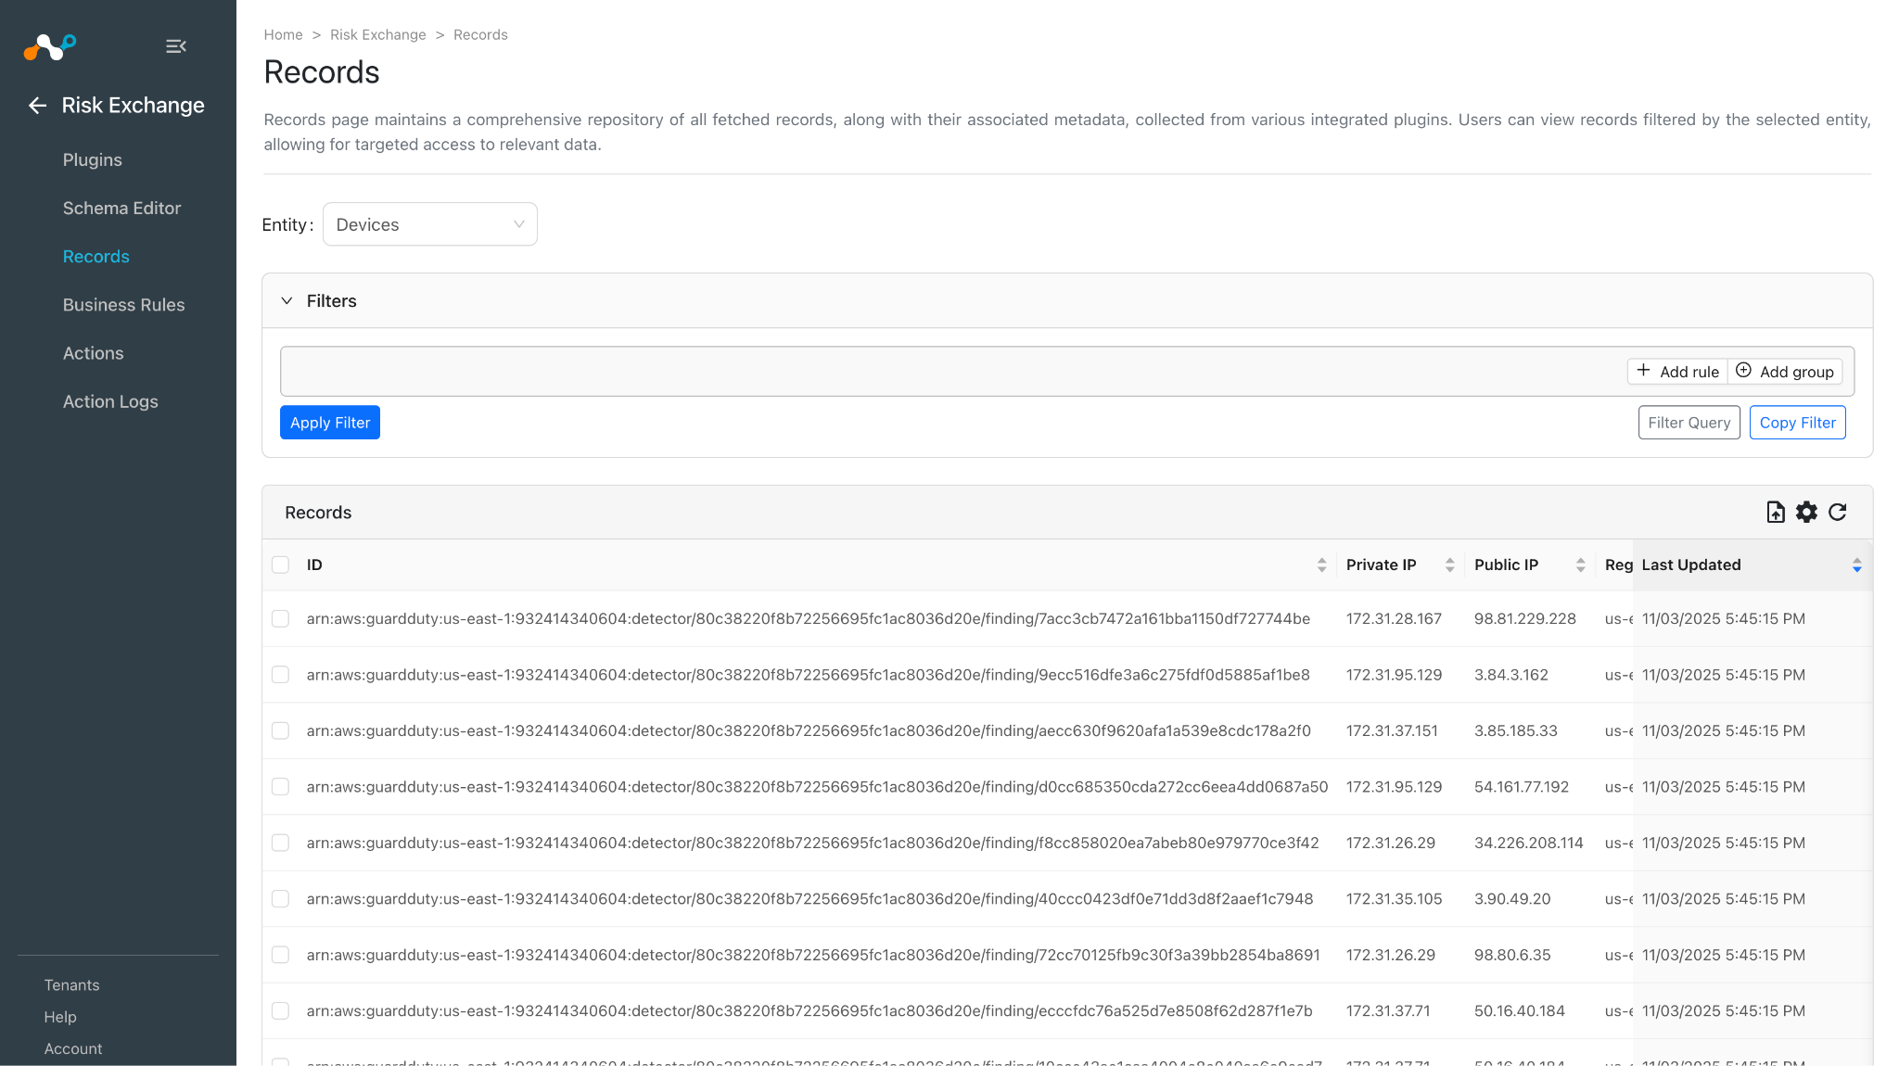
Task: Click public IP 3.90.49.20
Action: click(x=1512, y=899)
